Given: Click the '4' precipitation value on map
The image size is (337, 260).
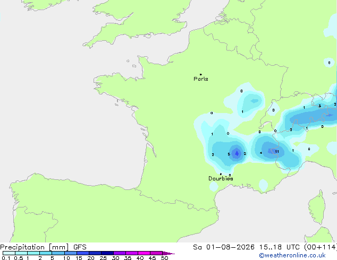Looking at the screenshot, I should pyautogui.click(x=261, y=153).
